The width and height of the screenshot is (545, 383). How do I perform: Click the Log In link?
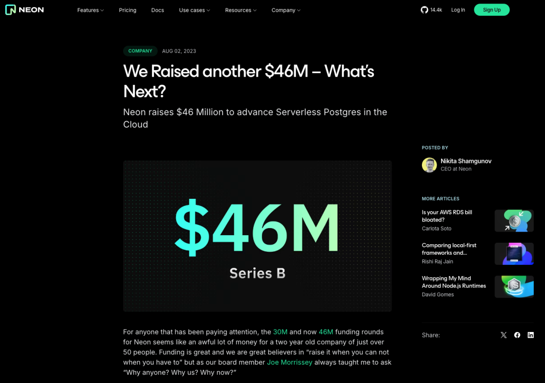coord(458,10)
